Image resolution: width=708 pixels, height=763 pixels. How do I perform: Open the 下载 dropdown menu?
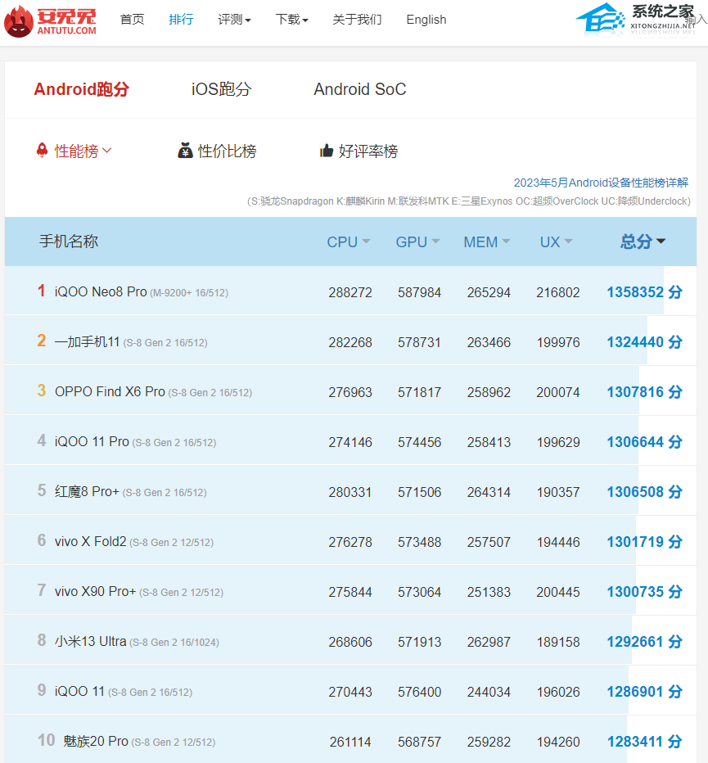point(291,20)
